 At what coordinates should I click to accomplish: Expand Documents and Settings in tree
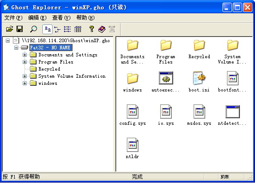coord(24,55)
